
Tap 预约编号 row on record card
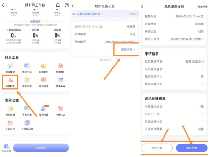point(105,42)
